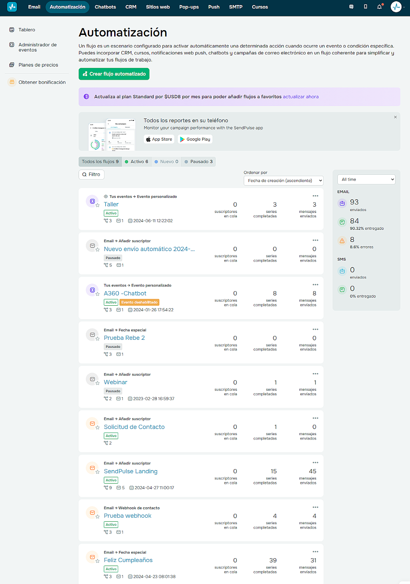Open the Prueba webhook flow
Viewport: 410px width, 584px height.
click(x=127, y=516)
